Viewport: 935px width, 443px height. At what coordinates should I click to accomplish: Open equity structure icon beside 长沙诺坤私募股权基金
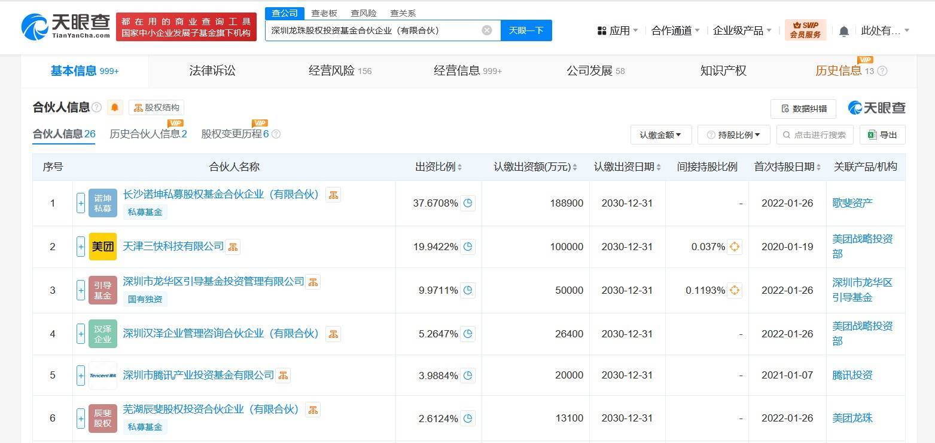(x=333, y=195)
